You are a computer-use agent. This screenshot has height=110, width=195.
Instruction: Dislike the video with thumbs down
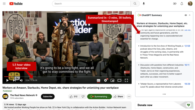click(x=83, y=96)
